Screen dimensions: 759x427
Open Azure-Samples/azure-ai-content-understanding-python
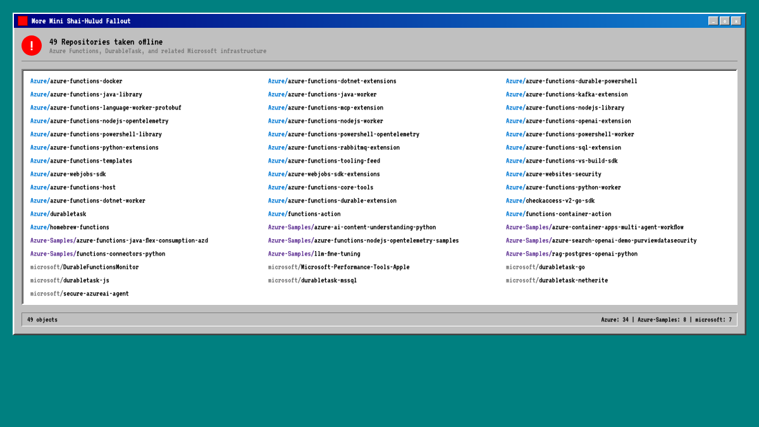(352, 227)
